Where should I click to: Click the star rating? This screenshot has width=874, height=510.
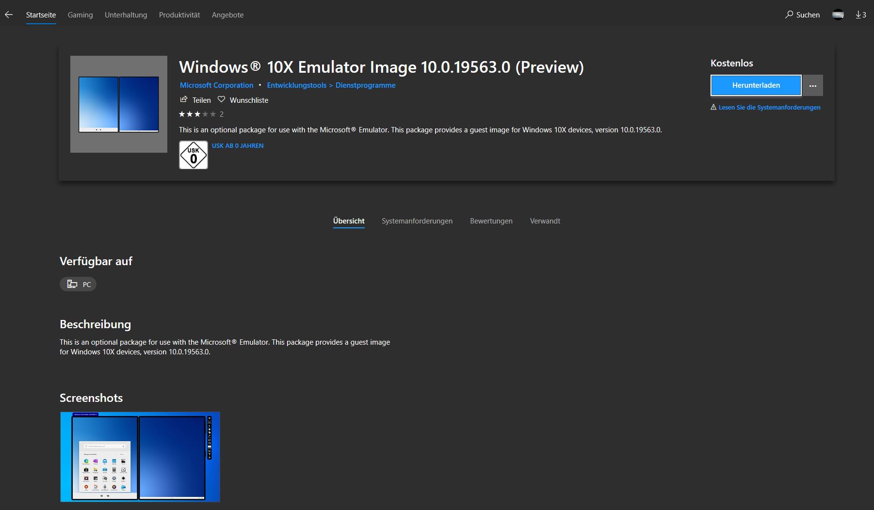pos(197,114)
